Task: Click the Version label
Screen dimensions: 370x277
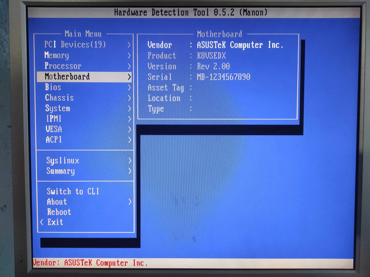Action: (162, 66)
